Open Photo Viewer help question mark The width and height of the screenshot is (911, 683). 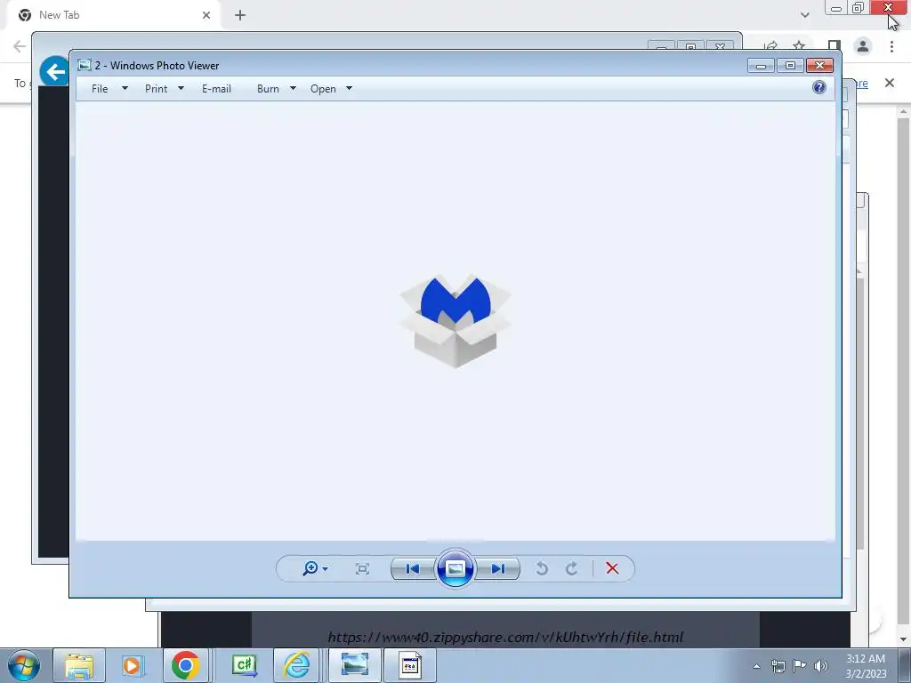tap(819, 87)
